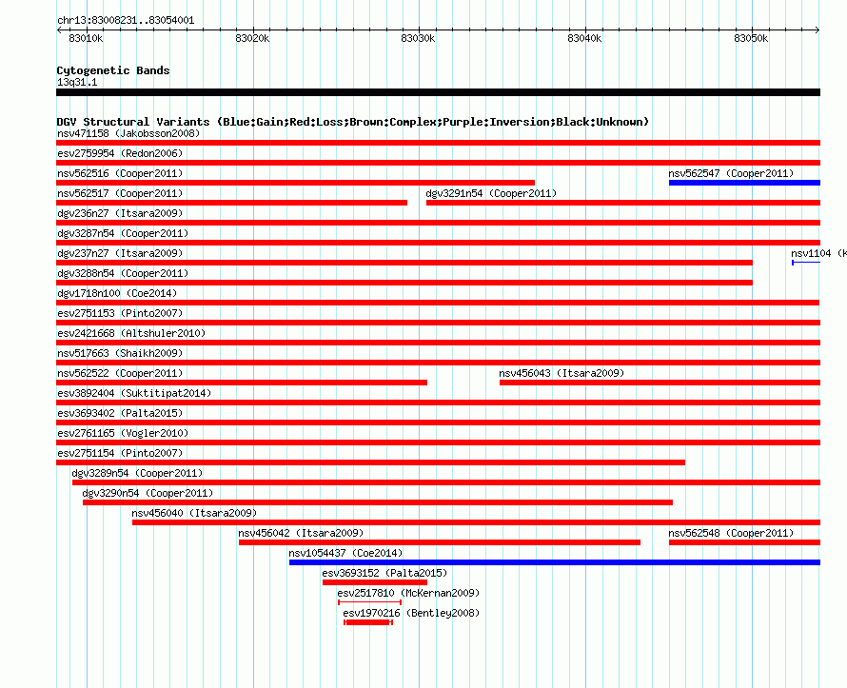Screen dimensions: 847x688
Task: Click the 13q31.1 band label
Action: coord(77,82)
